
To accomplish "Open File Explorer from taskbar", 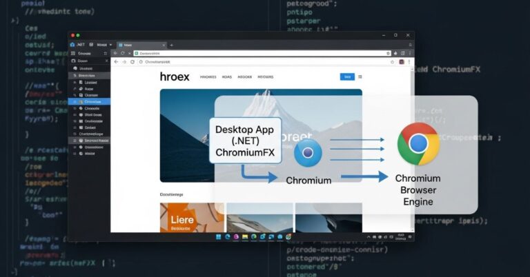I will [x=245, y=237].
